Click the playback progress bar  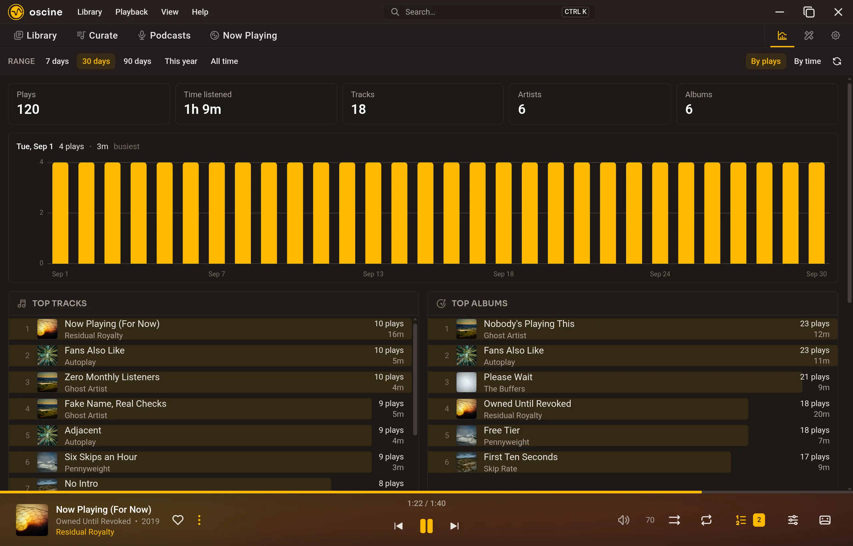point(426,492)
